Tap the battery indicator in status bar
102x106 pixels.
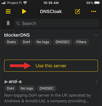[x=97, y=3]
